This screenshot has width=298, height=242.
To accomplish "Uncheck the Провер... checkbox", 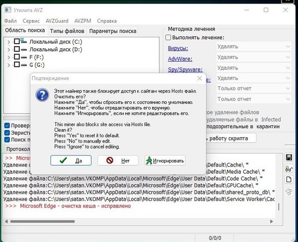I will pyautogui.click(x=7, y=125).
